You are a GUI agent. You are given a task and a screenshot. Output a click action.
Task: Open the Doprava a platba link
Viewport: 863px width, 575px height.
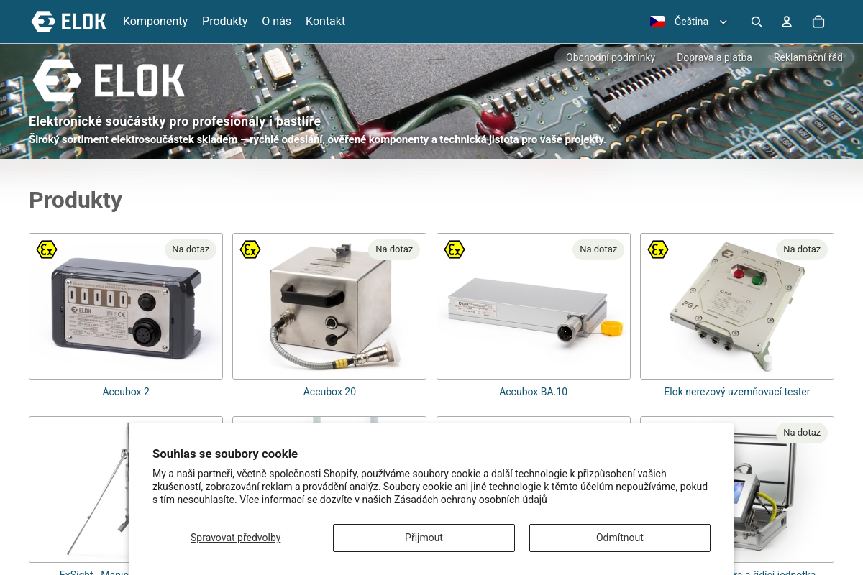coord(714,57)
